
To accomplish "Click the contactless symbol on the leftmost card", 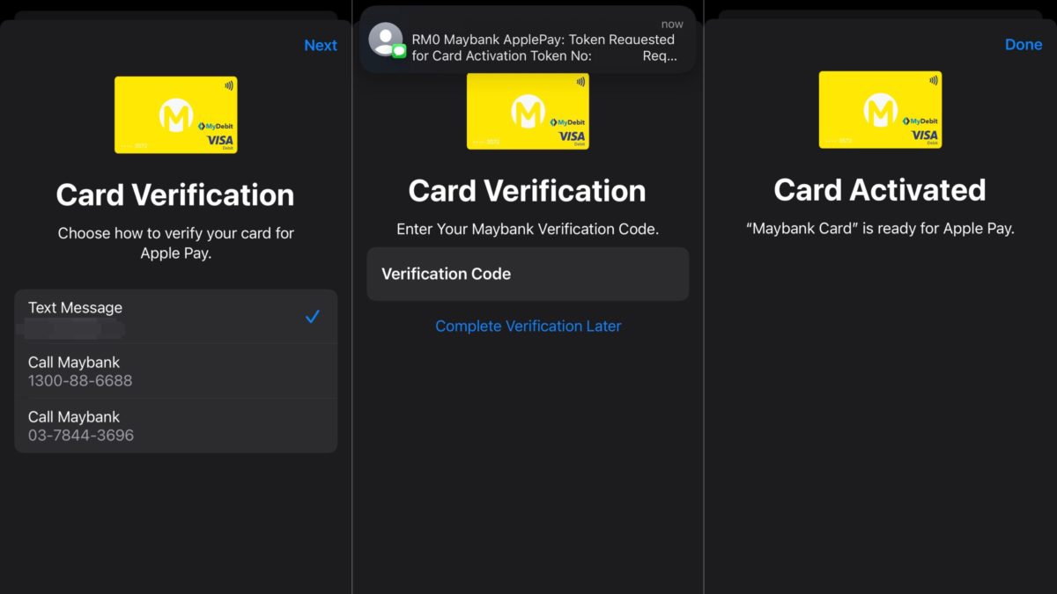I will [229, 86].
